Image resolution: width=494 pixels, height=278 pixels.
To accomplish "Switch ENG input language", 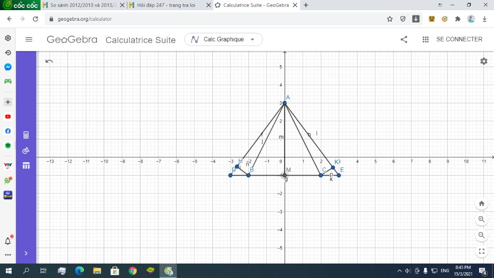I will click(445, 271).
